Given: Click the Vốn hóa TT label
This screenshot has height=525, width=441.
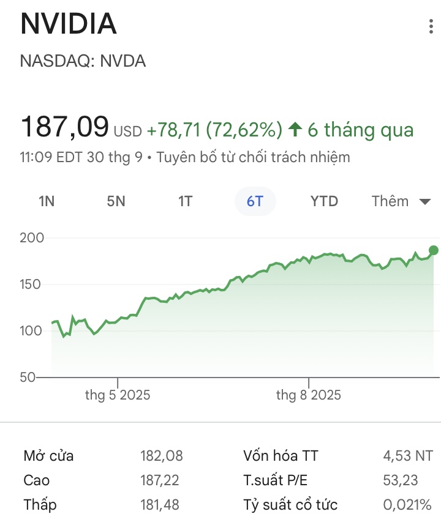Looking at the screenshot, I should (x=281, y=456).
